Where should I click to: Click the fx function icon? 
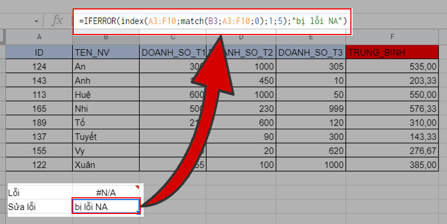pyautogui.click(x=57, y=21)
